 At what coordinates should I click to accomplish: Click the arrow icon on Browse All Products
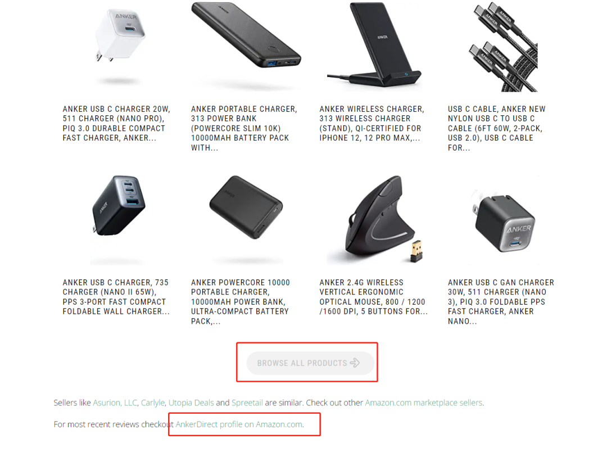point(355,363)
